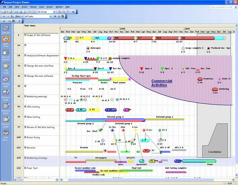238x185 pixels.
Task: Toggle the AutoFilter funnel icon
Action: pyautogui.click(x=20, y=21)
